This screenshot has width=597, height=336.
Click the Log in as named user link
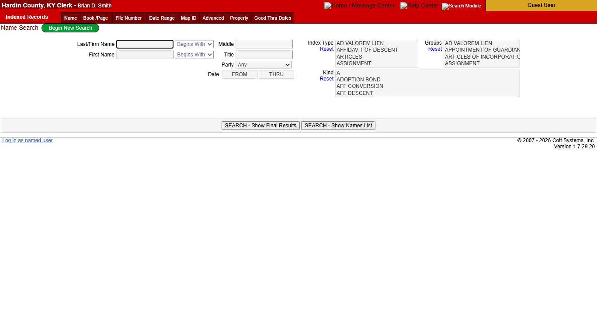(x=27, y=140)
